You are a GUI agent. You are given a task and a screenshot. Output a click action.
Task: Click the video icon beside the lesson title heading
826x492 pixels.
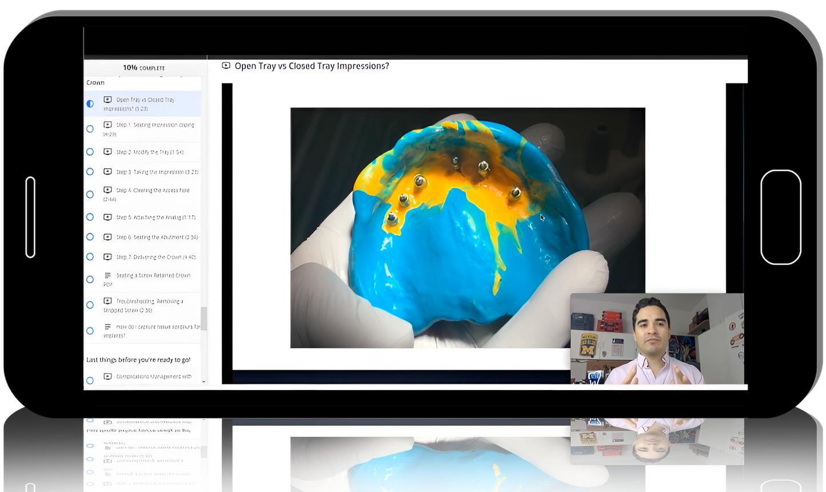click(226, 66)
